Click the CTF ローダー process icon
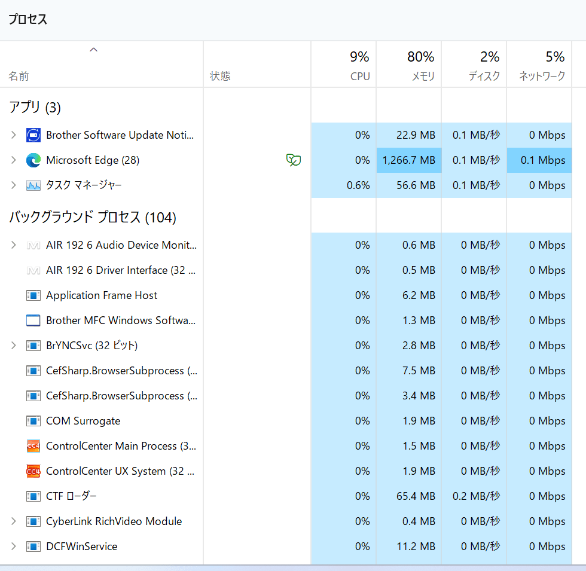586x571 pixels. coord(33,496)
